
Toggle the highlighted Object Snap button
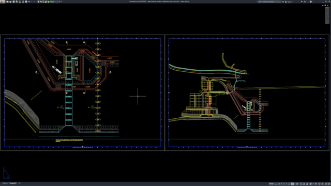[292, 184]
